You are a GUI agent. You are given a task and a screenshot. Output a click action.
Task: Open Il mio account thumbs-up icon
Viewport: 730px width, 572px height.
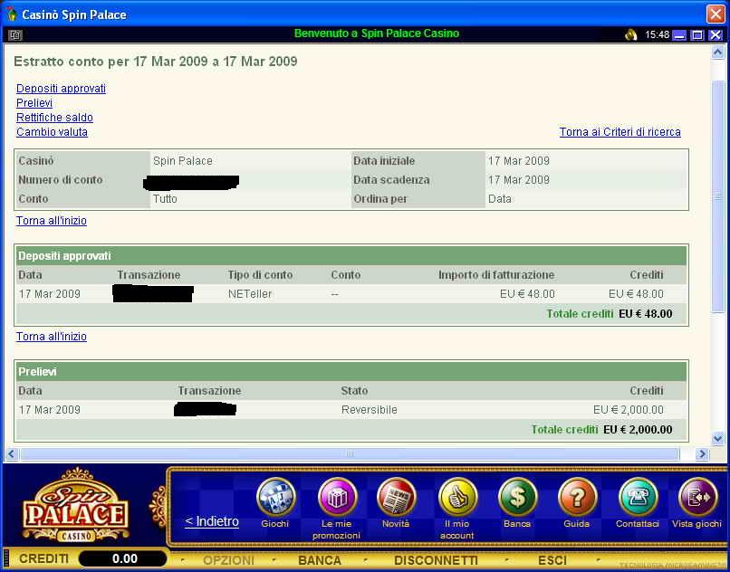(x=457, y=498)
